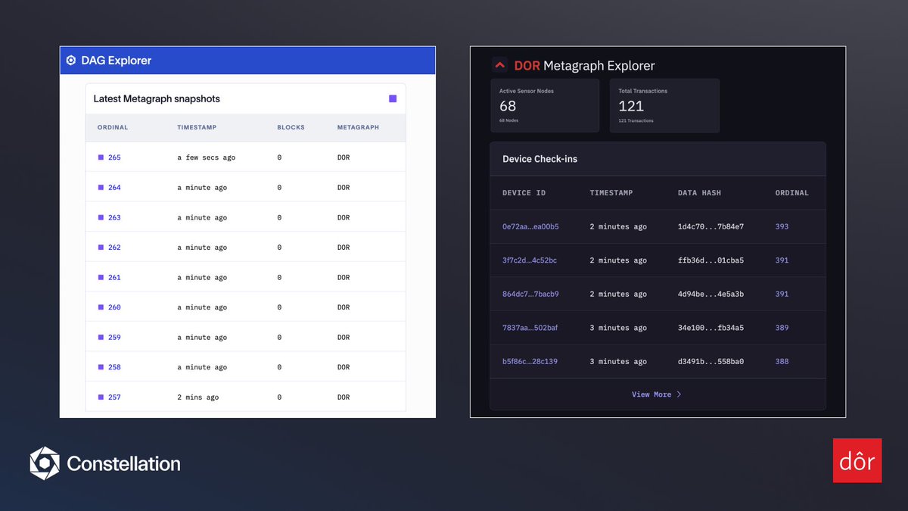
Task: Open snapshot ordinal 257
Action: [114, 397]
